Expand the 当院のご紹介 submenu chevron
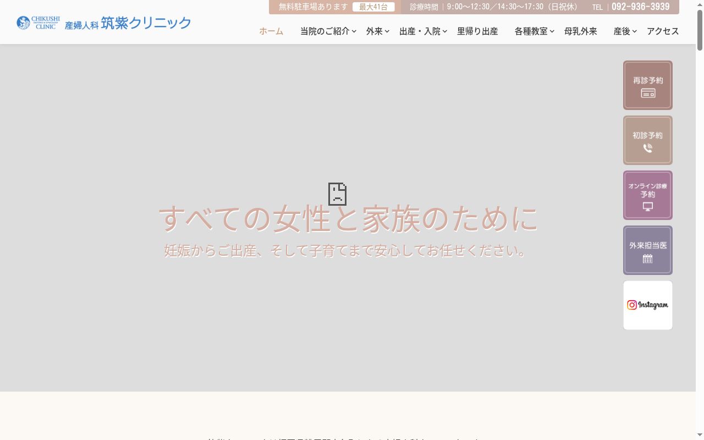704x440 pixels. pos(354,31)
